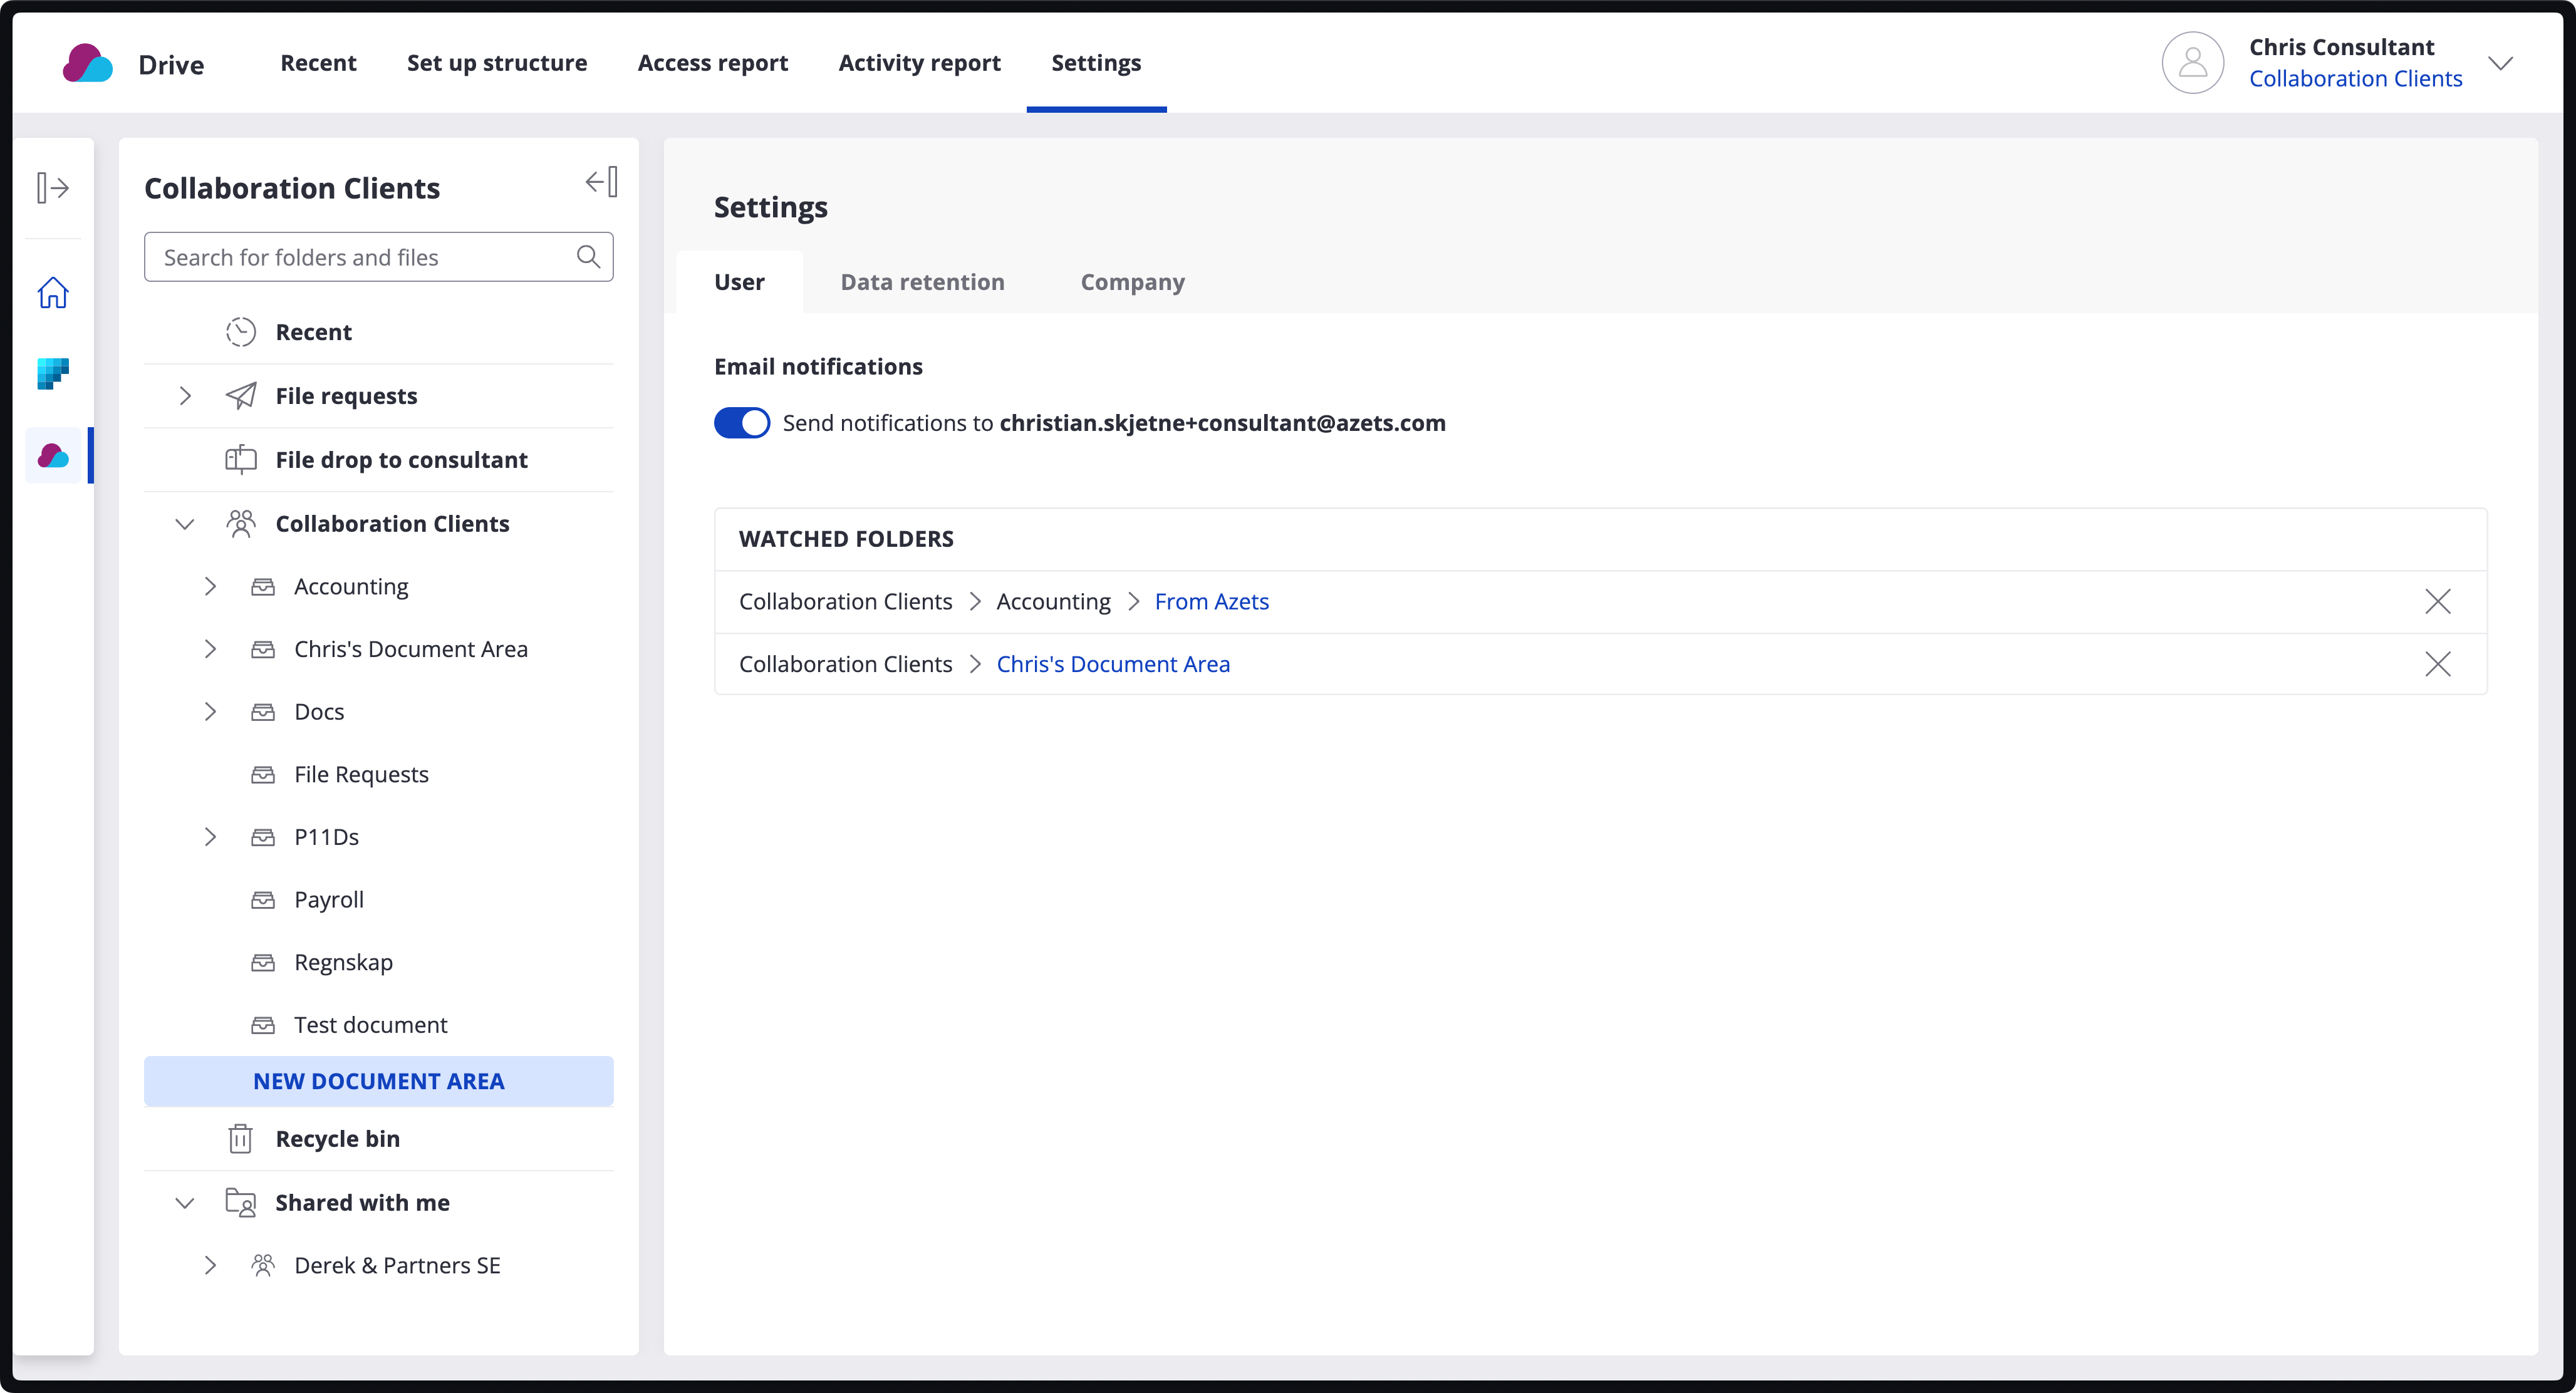The height and width of the screenshot is (1393, 2576).
Task: Expand the File requests tree item
Action: tap(185, 396)
